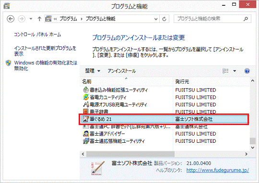Click 富士通株式会社 publisher cell
259x183 pixels.
(191, 127)
